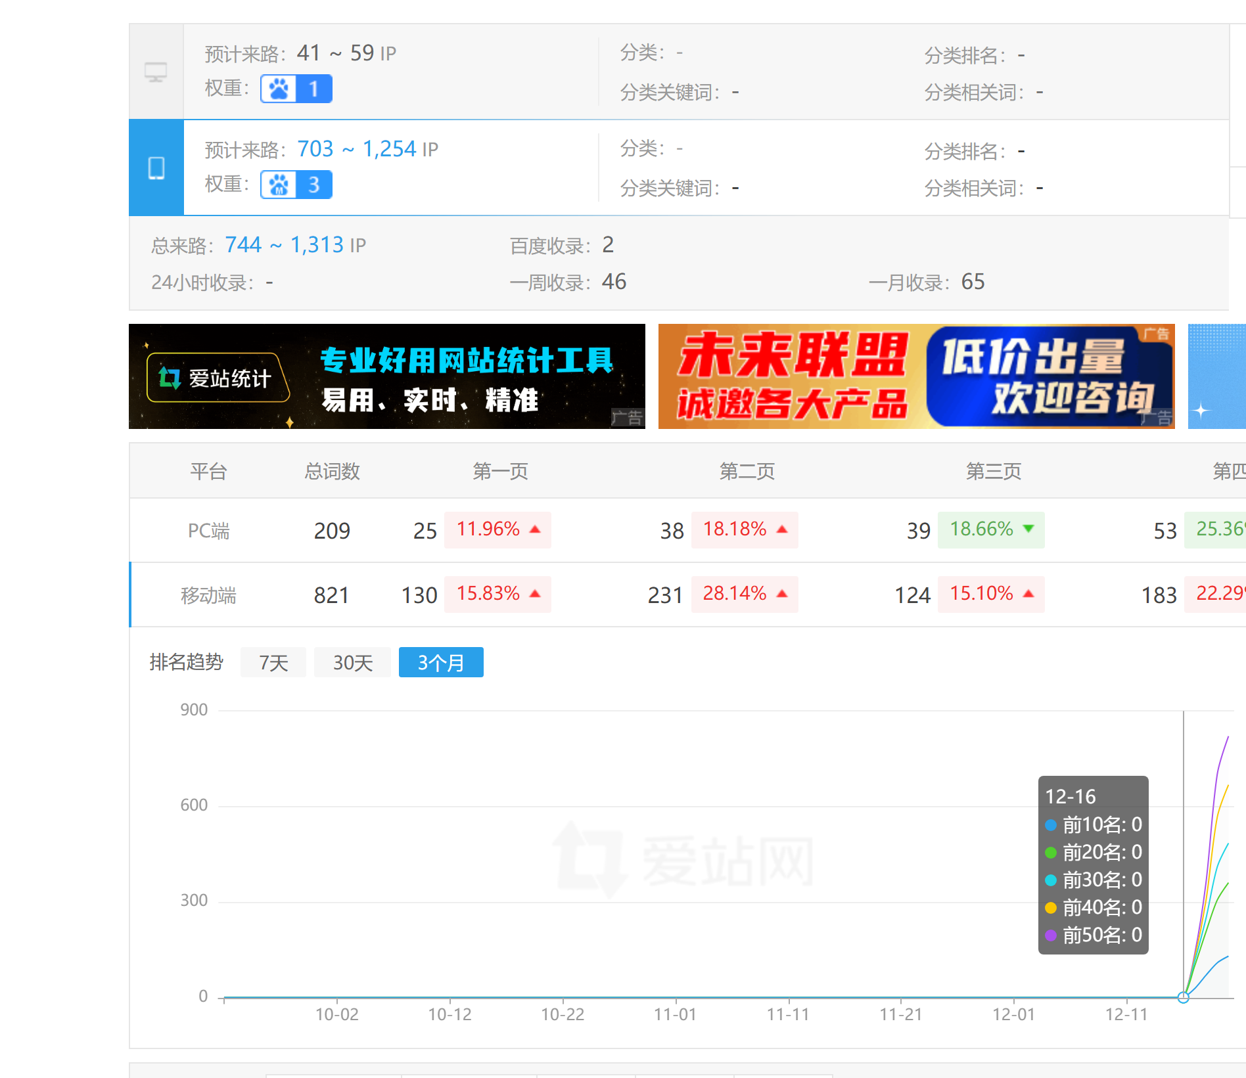Screen dimensions: 1246x1078
Task: Open the 未来联盟 advertisement banner
Action: click(916, 376)
